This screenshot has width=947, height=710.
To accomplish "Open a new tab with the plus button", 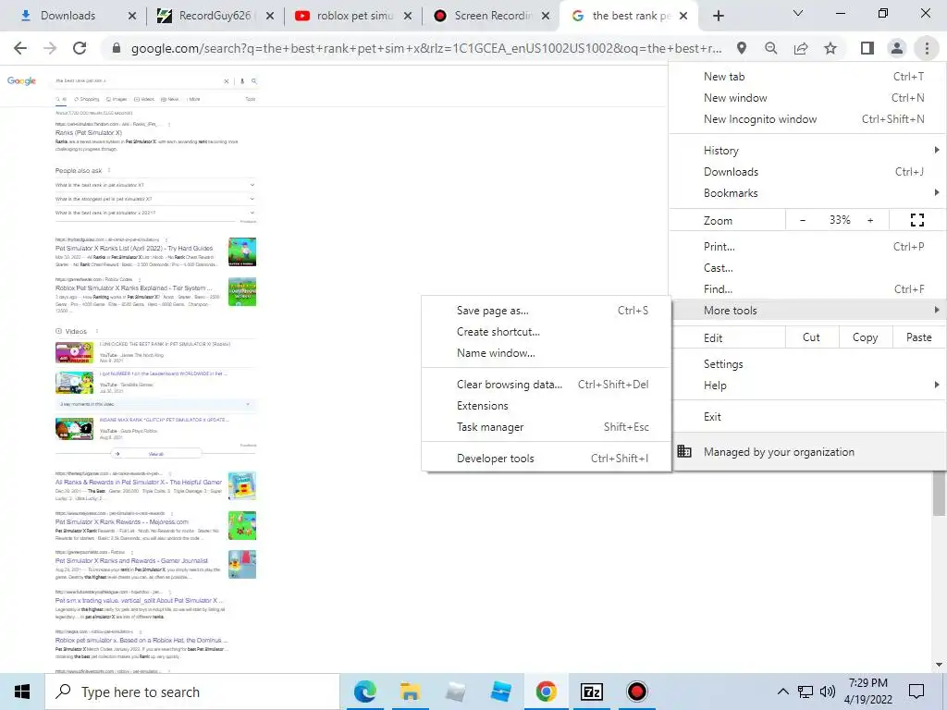I will (718, 16).
